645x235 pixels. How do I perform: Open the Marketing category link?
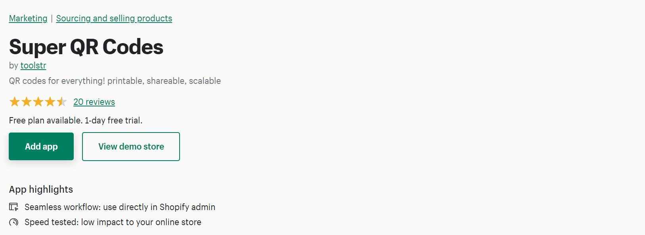coord(28,19)
